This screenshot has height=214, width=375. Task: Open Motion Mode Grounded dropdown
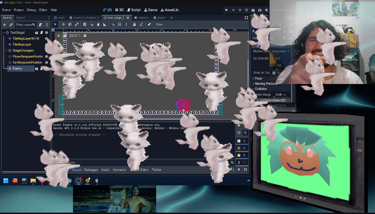tap(281, 51)
